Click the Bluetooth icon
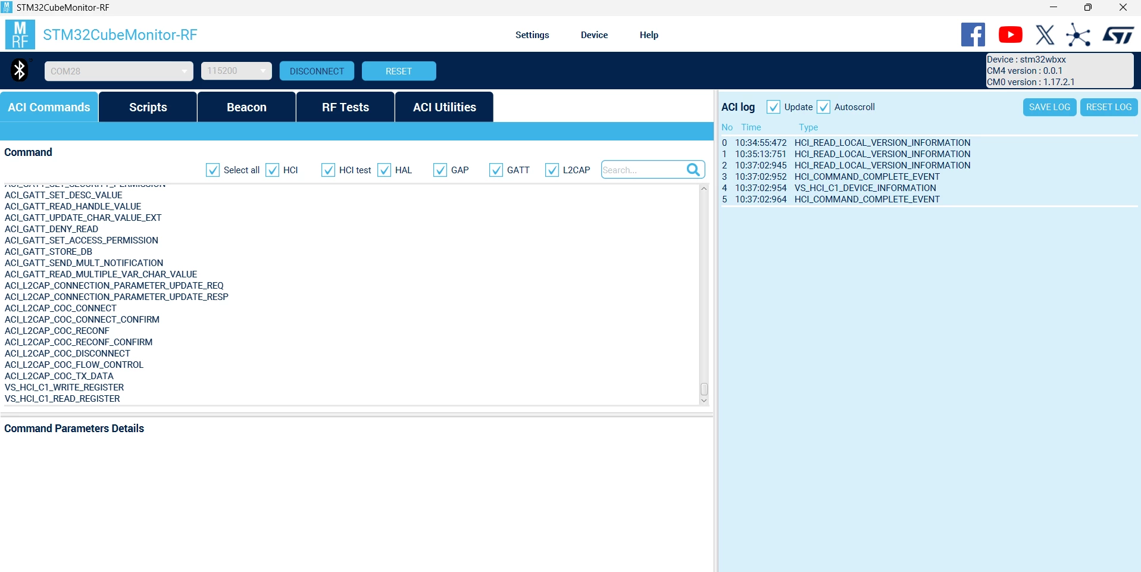The height and width of the screenshot is (572, 1141). coord(20,70)
